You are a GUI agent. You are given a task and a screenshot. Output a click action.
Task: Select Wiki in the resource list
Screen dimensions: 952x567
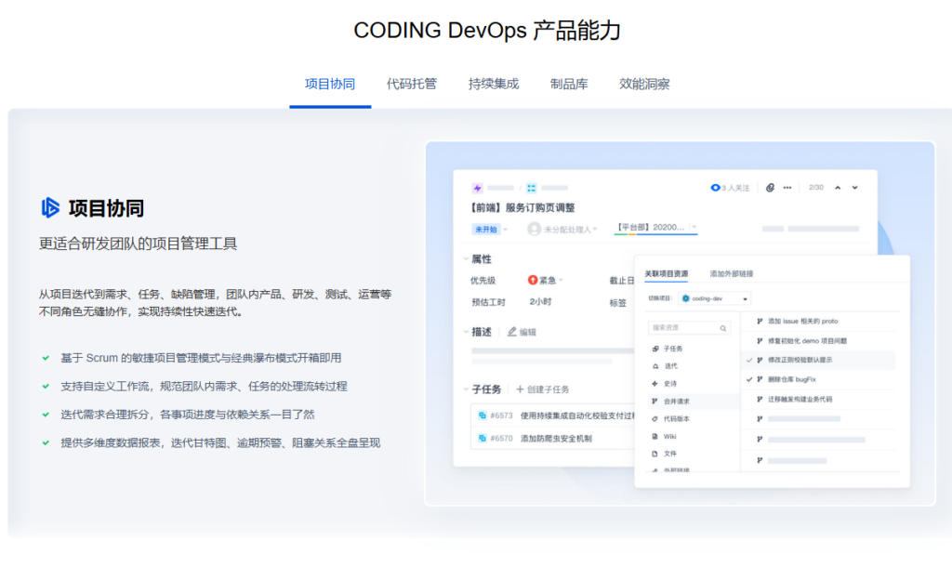point(669,437)
